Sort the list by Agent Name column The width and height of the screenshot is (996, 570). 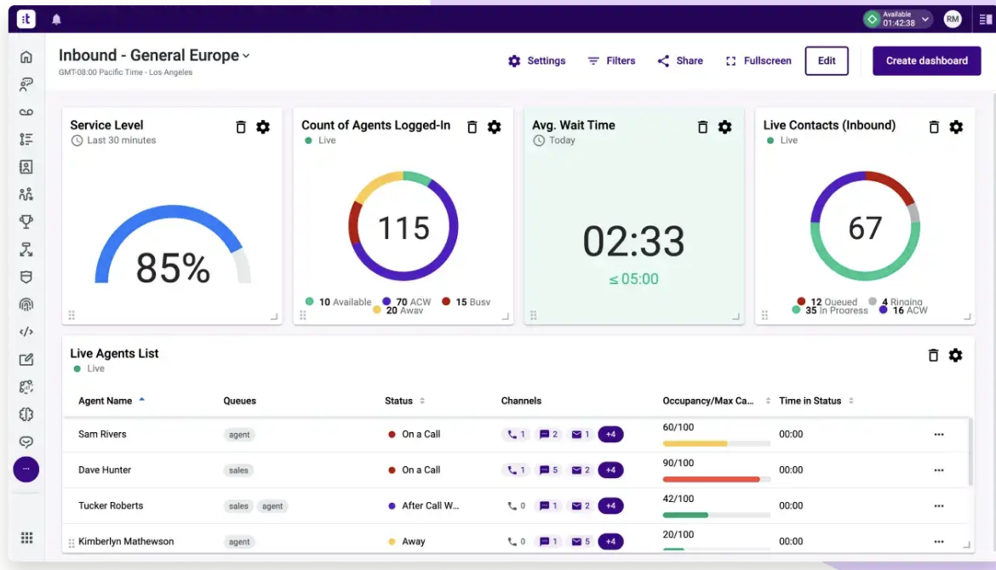pyautogui.click(x=106, y=401)
